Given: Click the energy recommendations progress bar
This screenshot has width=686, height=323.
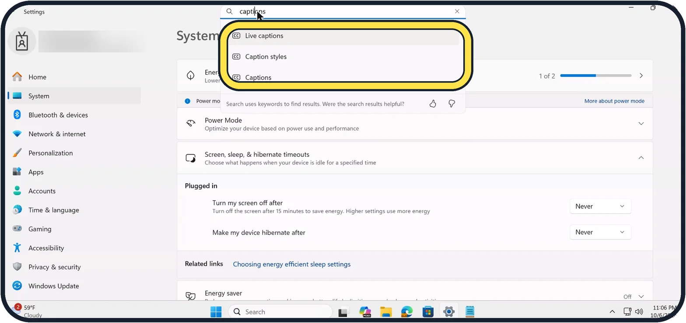Looking at the screenshot, I should [596, 76].
